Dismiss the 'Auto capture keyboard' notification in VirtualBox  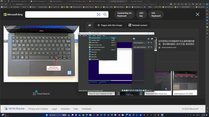point(152,47)
